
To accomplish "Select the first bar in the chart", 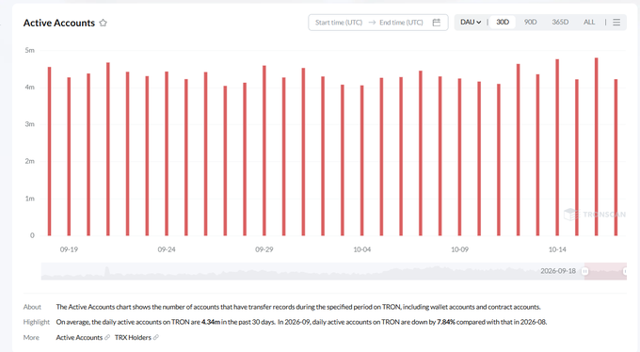I will (49, 152).
